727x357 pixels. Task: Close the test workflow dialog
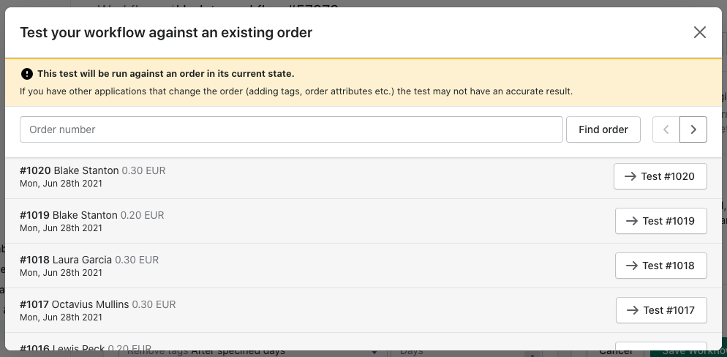pos(699,32)
